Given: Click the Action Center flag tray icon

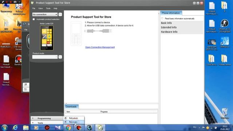Looking at the screenshot, I should (204, 128).
